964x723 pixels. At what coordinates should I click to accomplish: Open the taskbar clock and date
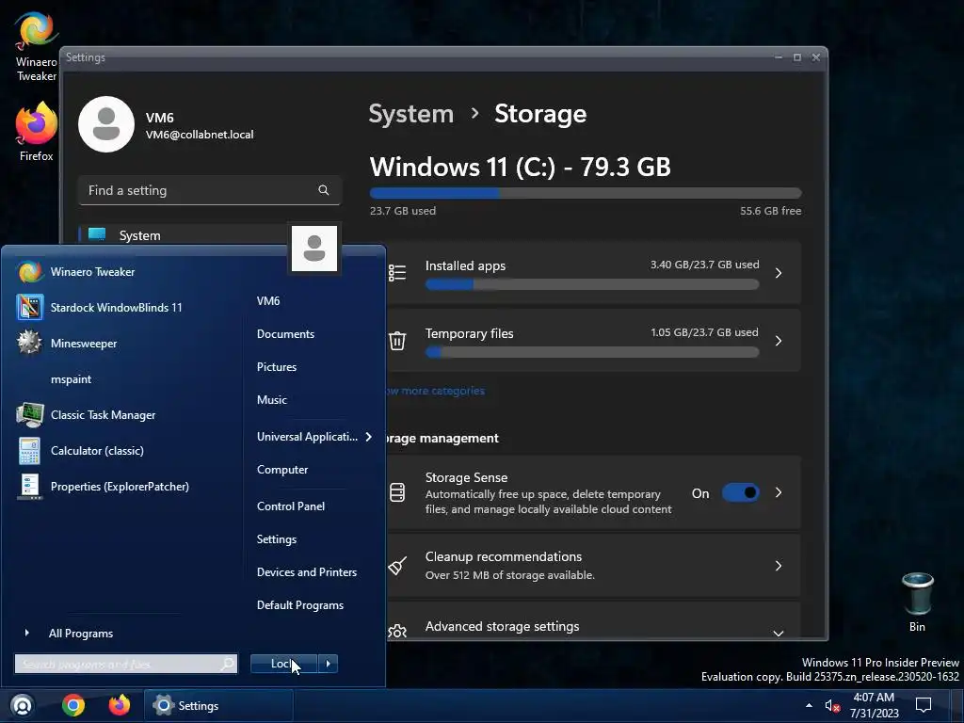click(874, 705)
